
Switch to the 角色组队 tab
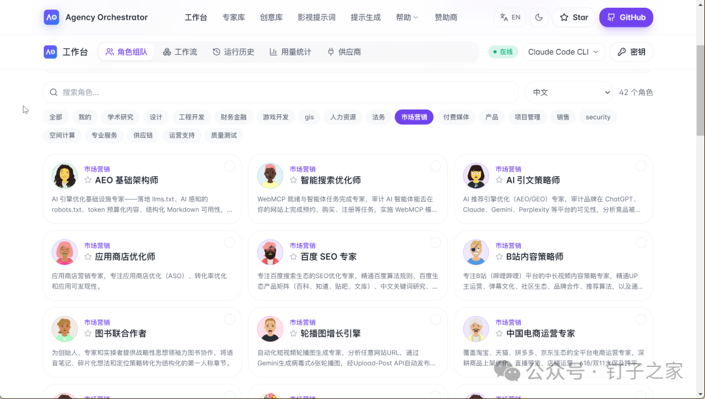point(127,52)
